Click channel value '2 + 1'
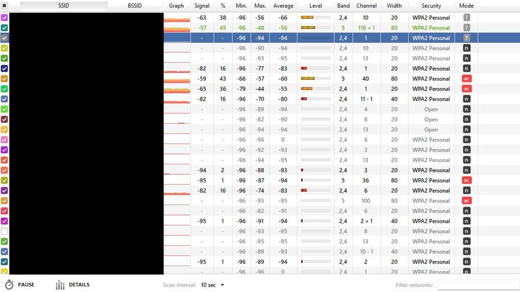Image resolution: width=520 pixels, height=292 pixels. click(x=366, y=221)
